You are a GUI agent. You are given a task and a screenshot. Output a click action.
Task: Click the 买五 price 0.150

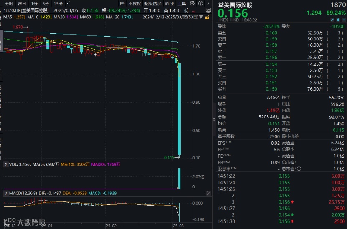271,89
